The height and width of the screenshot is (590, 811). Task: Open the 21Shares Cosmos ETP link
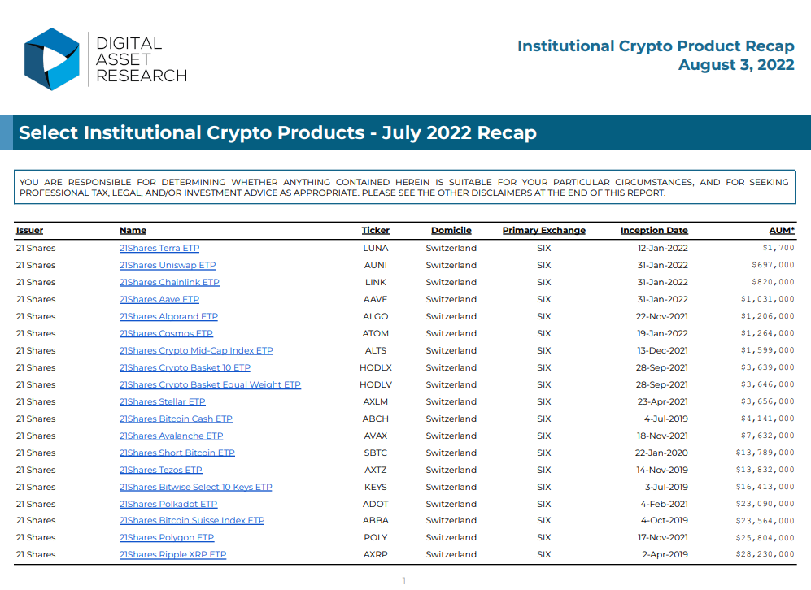[166, 333]
